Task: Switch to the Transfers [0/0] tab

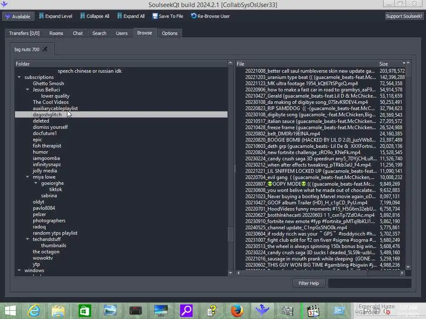Action: tap(24, 33)
